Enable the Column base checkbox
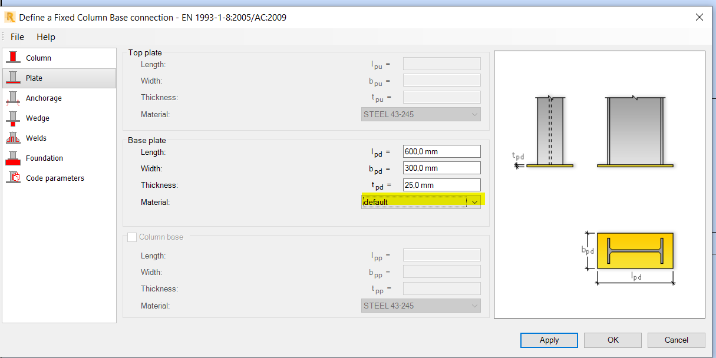716x358 pixels. [132, 237]
